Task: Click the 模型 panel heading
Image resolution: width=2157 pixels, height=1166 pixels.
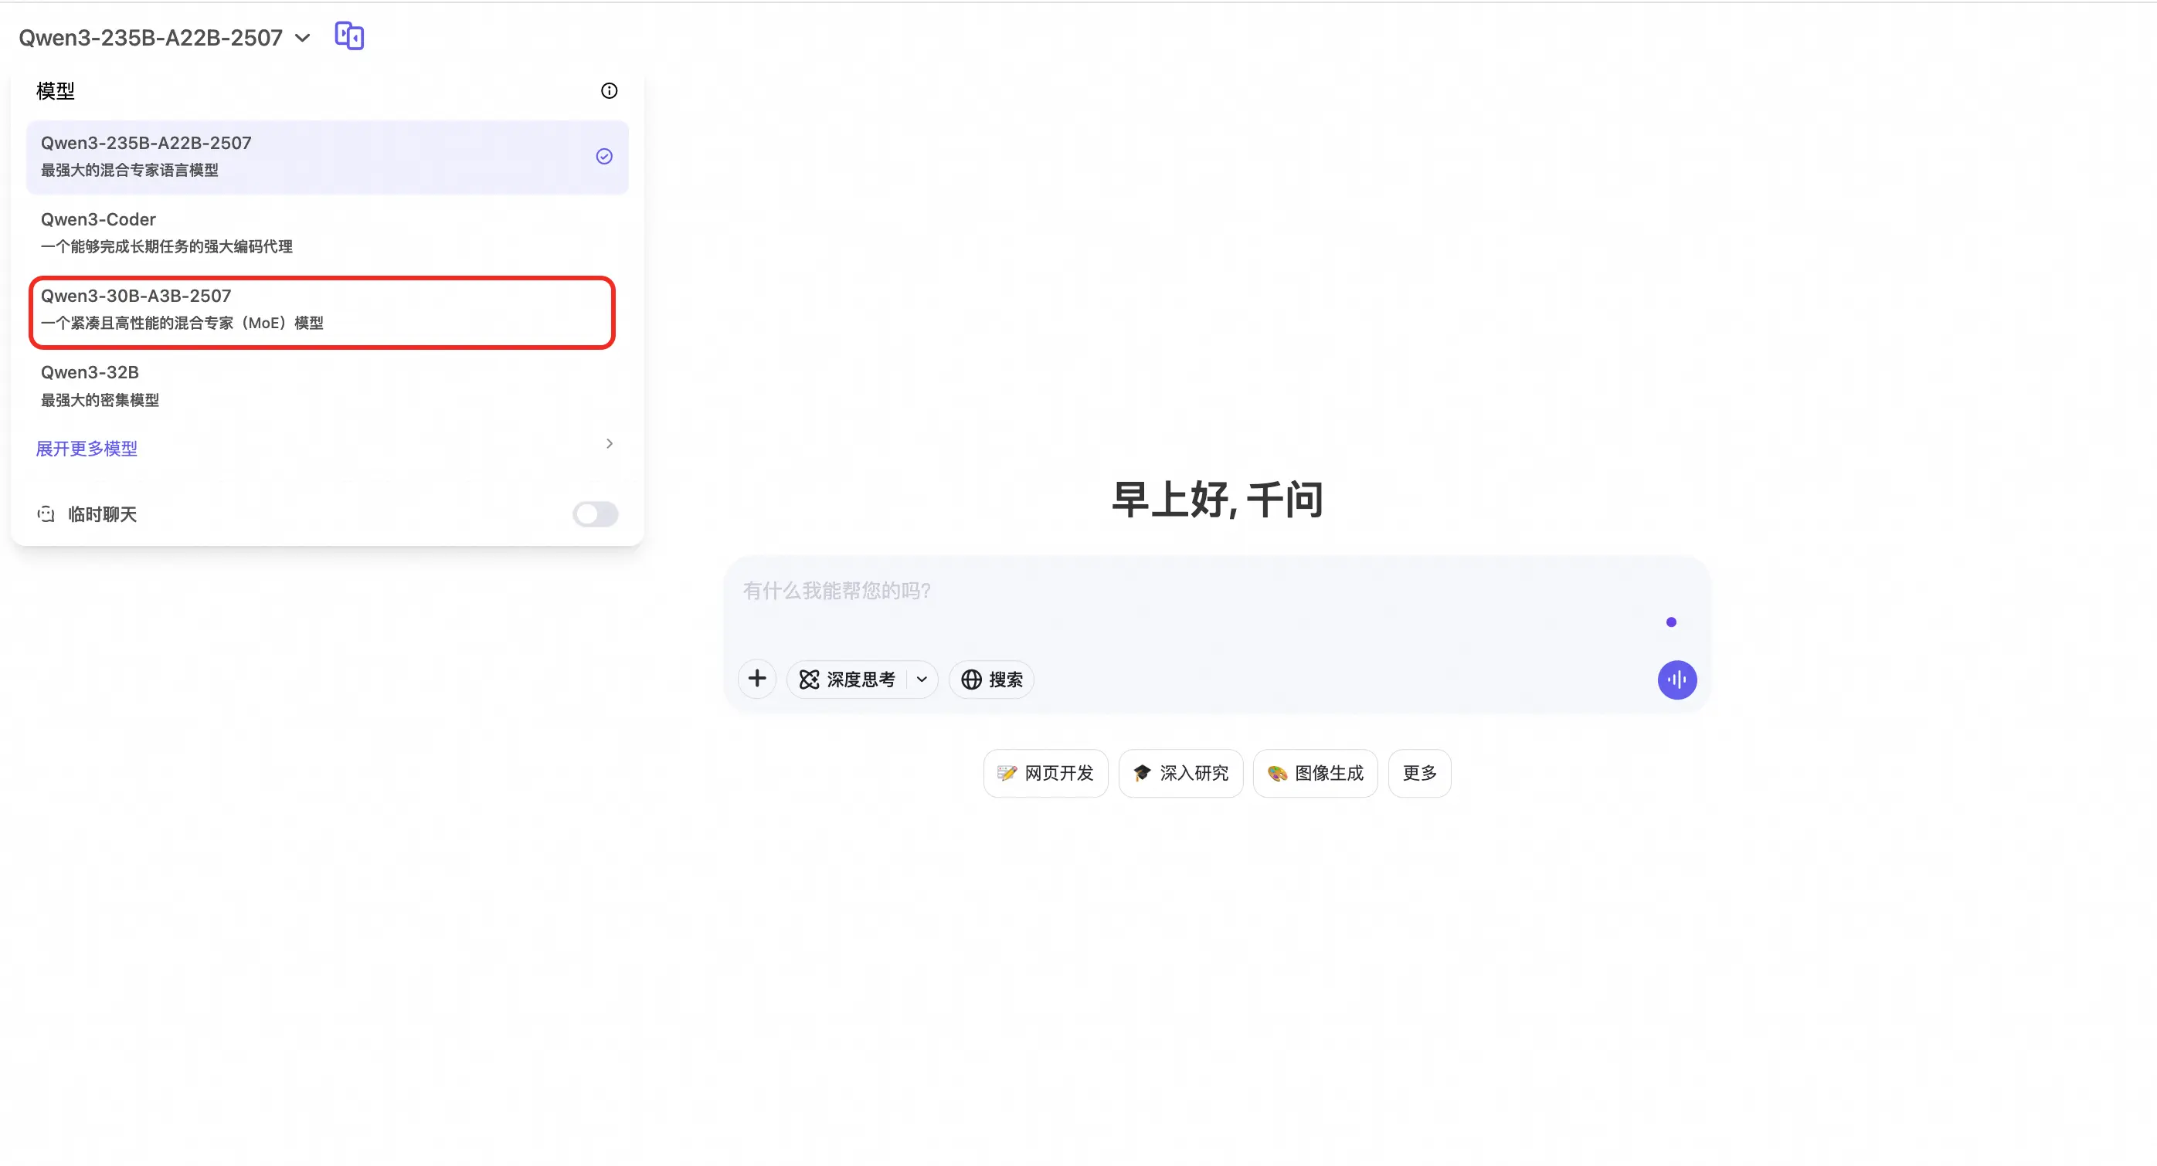Action: pyautogui.click(x=56, y=90)
